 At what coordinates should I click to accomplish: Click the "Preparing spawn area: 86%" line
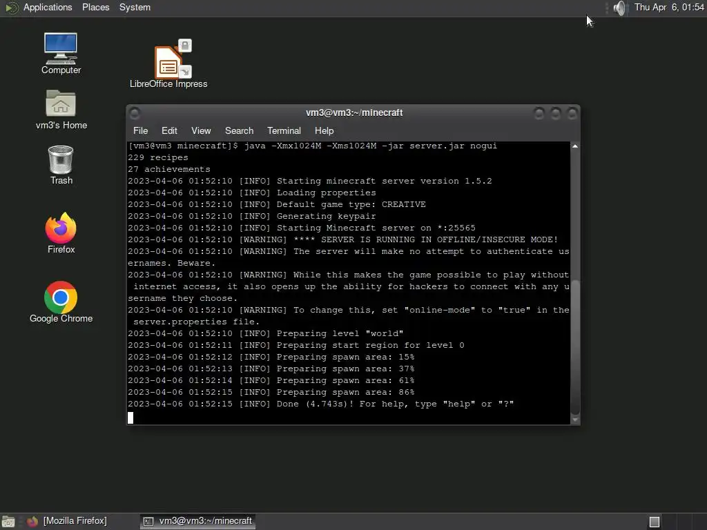coord(271,392)
